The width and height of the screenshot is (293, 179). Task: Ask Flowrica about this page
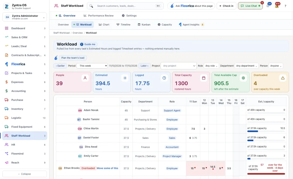click(x=191, y=6)
